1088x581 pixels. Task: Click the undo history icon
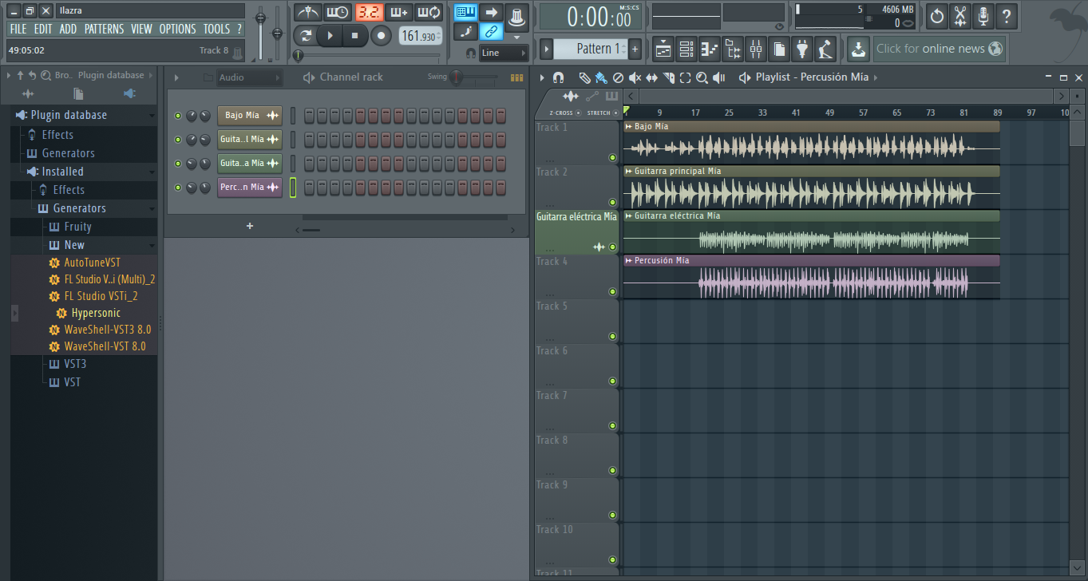tap(937, 15)
